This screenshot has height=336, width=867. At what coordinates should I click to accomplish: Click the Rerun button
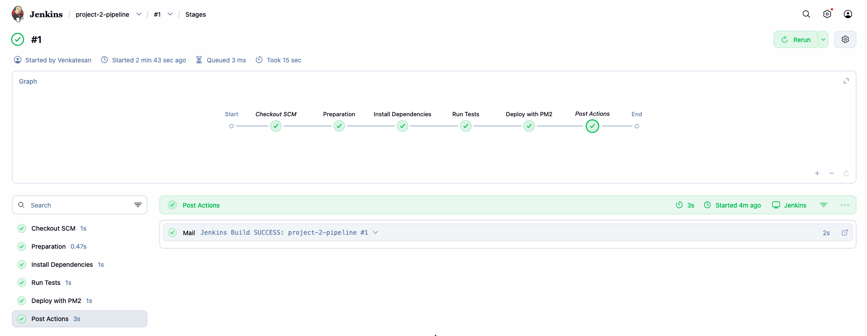tap(796, 39)
